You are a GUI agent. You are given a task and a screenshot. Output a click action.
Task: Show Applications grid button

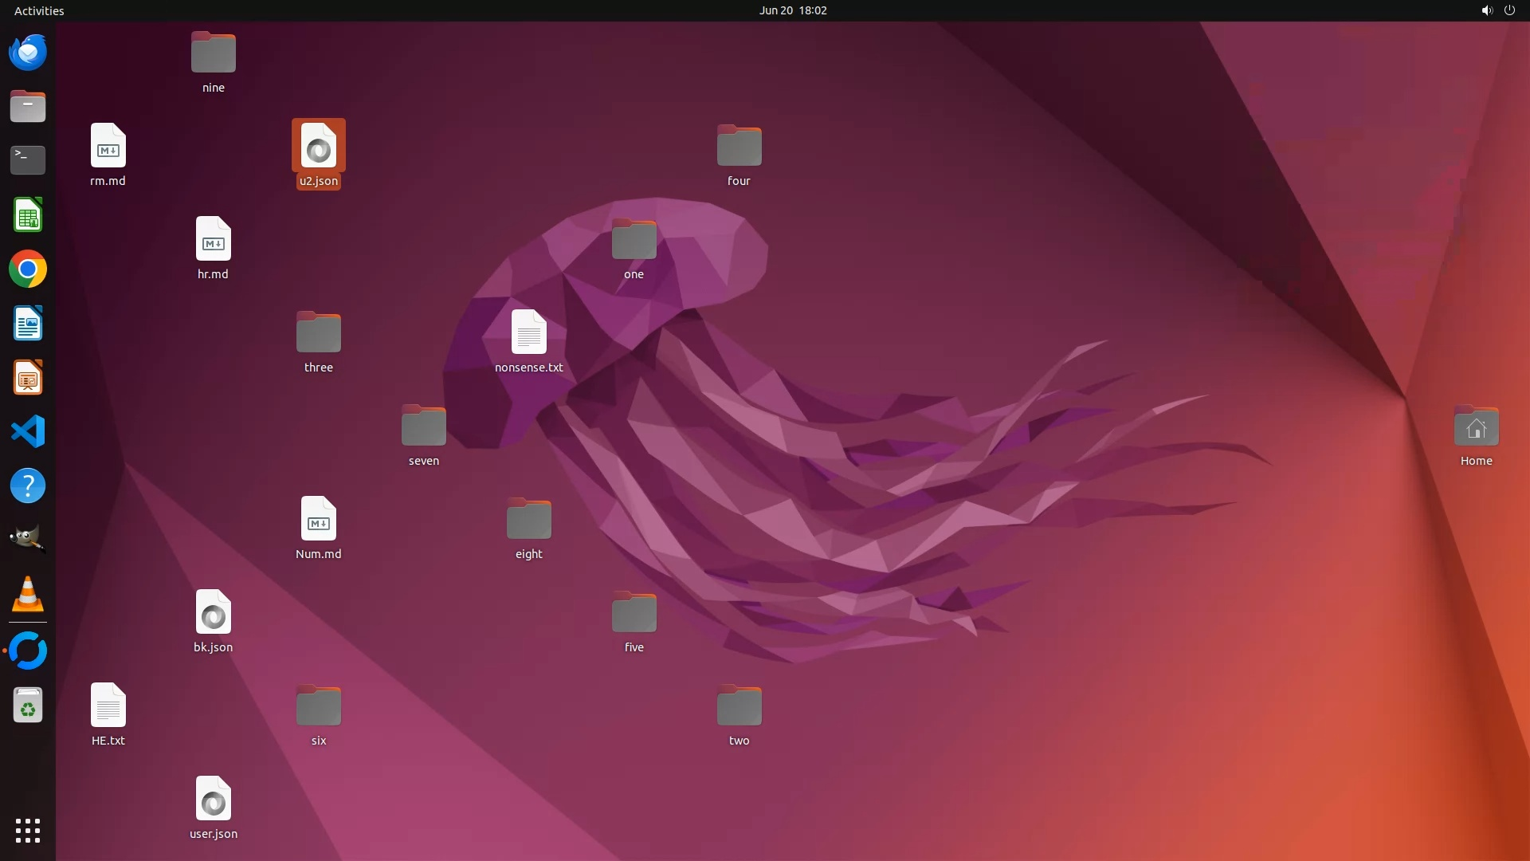(x=28, y=831)
